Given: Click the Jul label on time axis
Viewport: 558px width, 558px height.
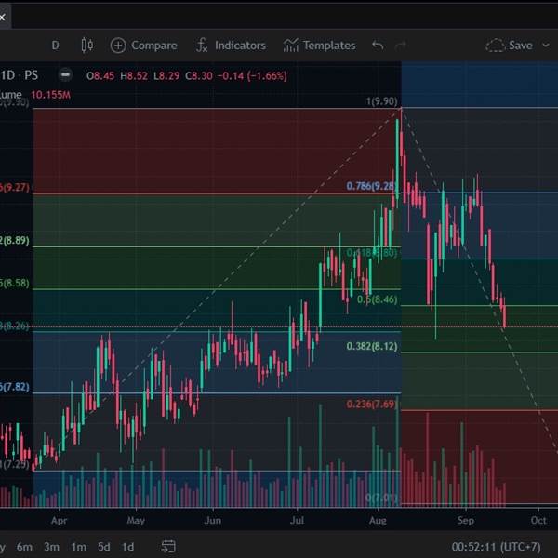Looking at the screenshot, I should point(297,520).
